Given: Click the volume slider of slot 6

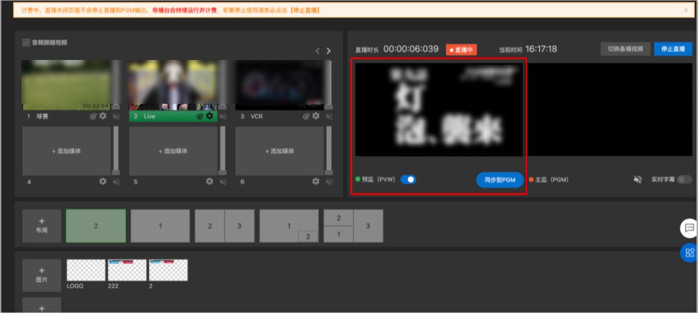Looking at the screenshot, I should tap(329, 151).
